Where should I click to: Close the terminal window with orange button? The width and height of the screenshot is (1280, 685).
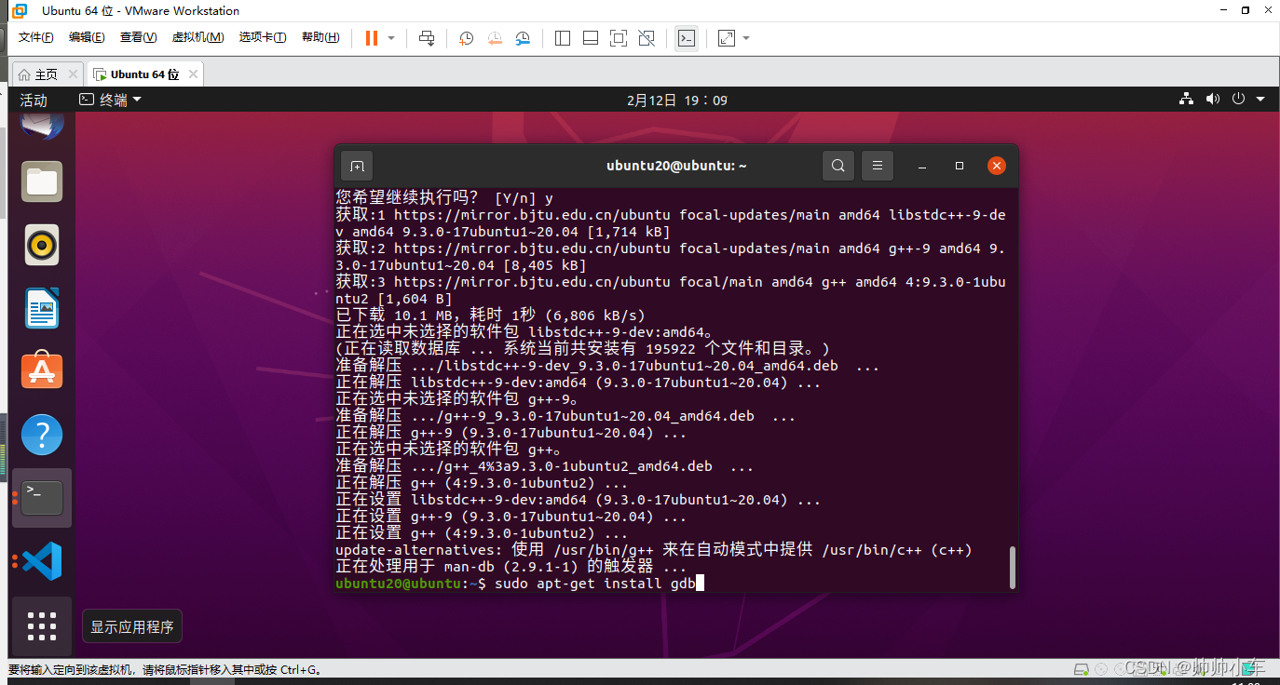click(x=997, y=166)
